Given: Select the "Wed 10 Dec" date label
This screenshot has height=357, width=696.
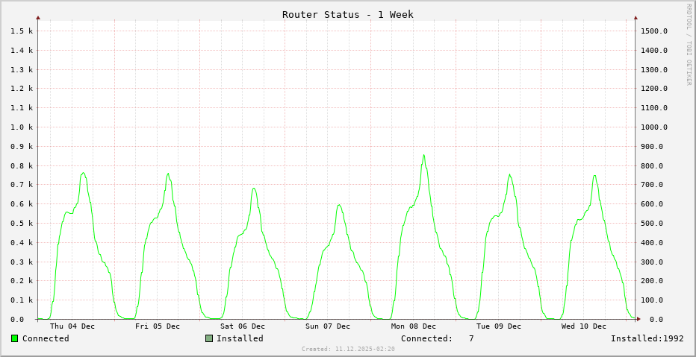Looking at the screenshot, I should coord(584,326).
